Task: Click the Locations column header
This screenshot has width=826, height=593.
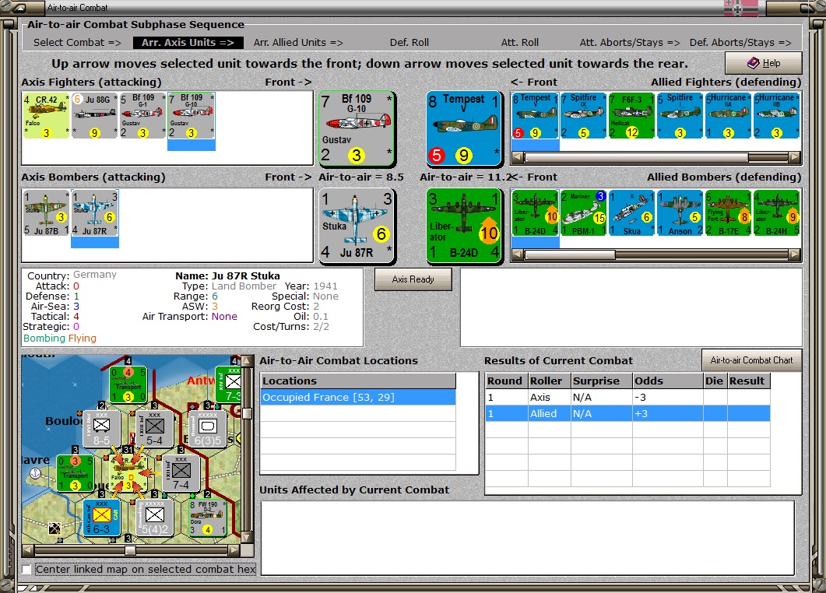Action: 358,381
